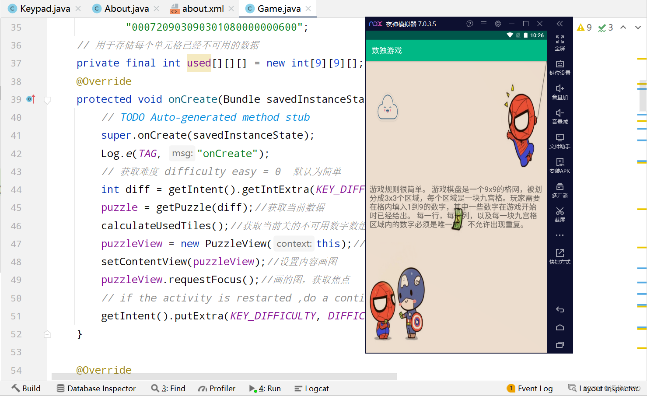
Task: Collapse the onCreate method at line 39
Action: [x=47, y=100]
